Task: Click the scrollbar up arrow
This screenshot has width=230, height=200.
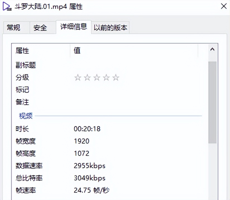Action: [x=212, y=49]
